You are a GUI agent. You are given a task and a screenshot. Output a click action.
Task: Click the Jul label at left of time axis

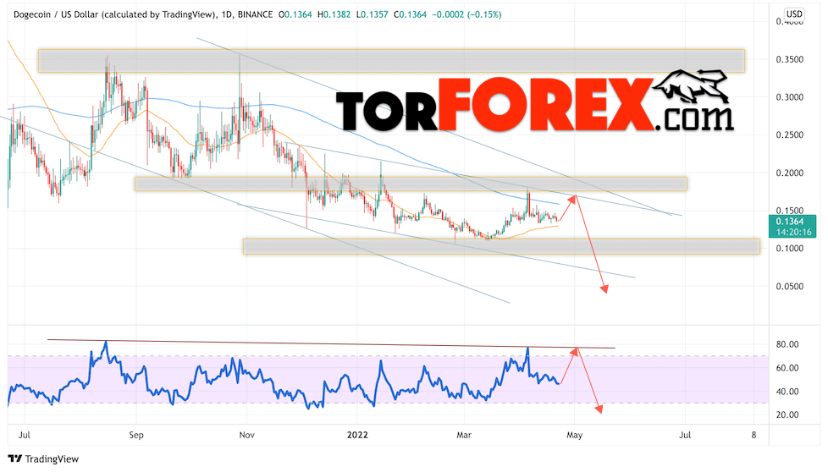click(x=24, y=435)
